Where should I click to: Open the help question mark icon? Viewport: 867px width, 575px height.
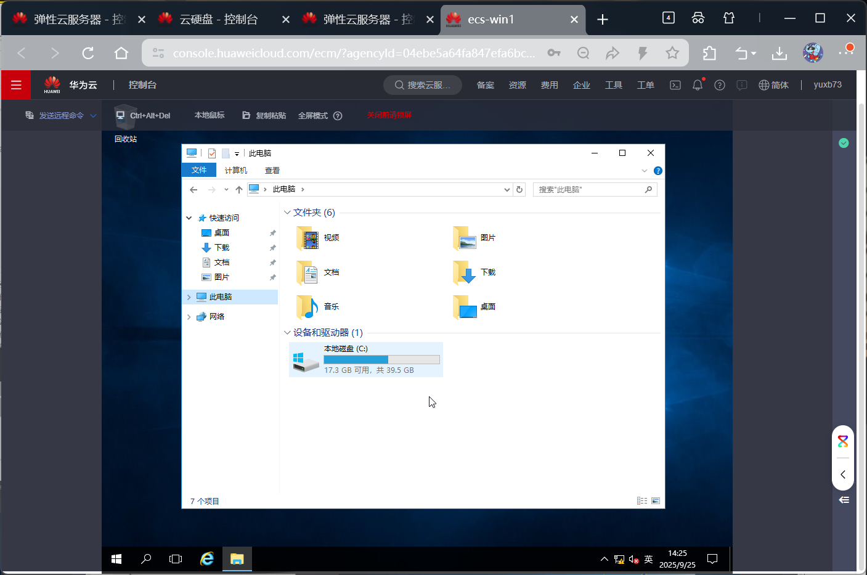coord(720,85)
